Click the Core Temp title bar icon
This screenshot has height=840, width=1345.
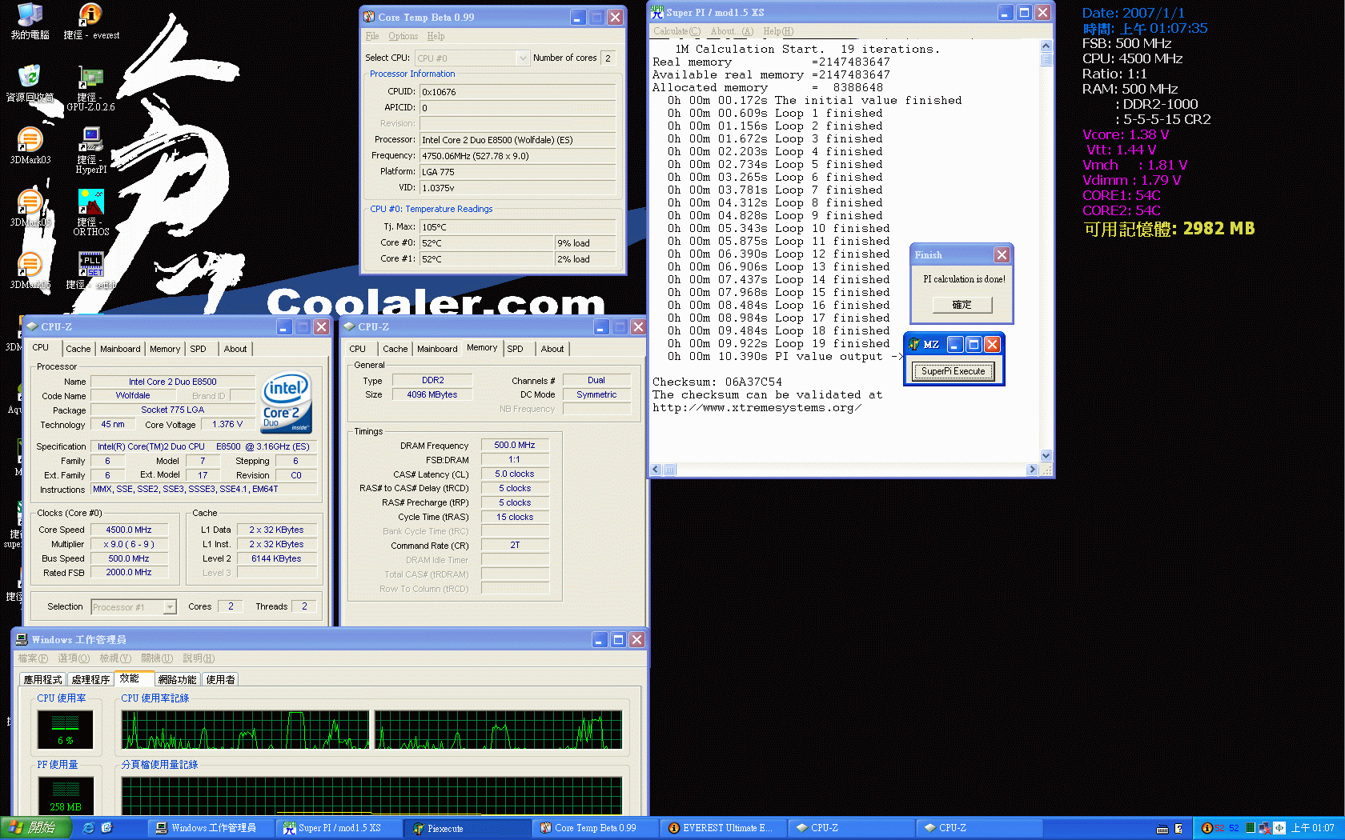point(369,17)
